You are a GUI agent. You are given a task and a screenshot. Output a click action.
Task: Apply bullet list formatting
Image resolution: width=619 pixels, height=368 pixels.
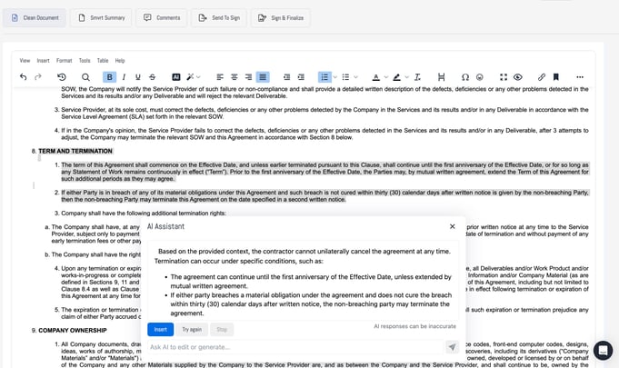pyautogui.click(x=345, y=77)
